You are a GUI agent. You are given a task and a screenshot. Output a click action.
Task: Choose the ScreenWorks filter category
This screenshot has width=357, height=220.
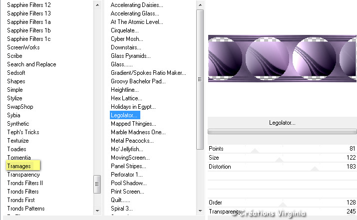23,47
